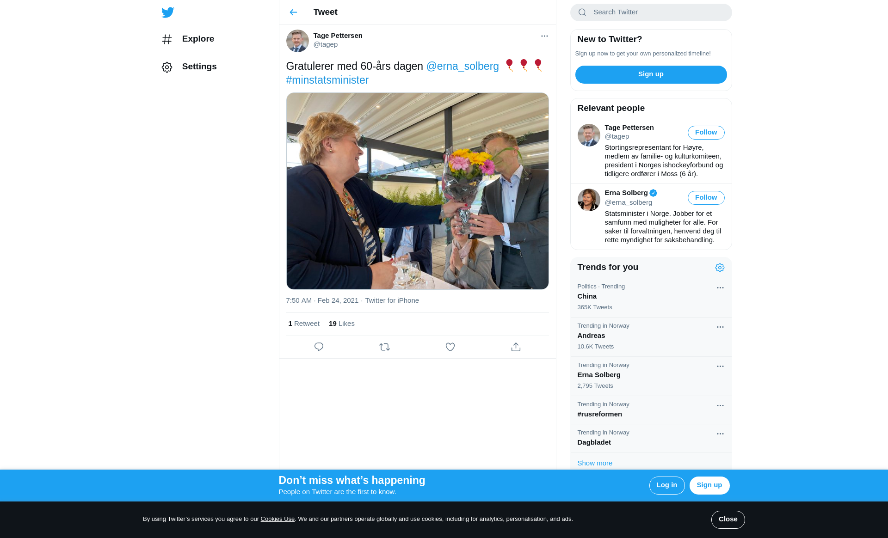Share the tweet using share icon
Image resolution: width=888 pixels, height=538 pixels.
coord(516,347)
